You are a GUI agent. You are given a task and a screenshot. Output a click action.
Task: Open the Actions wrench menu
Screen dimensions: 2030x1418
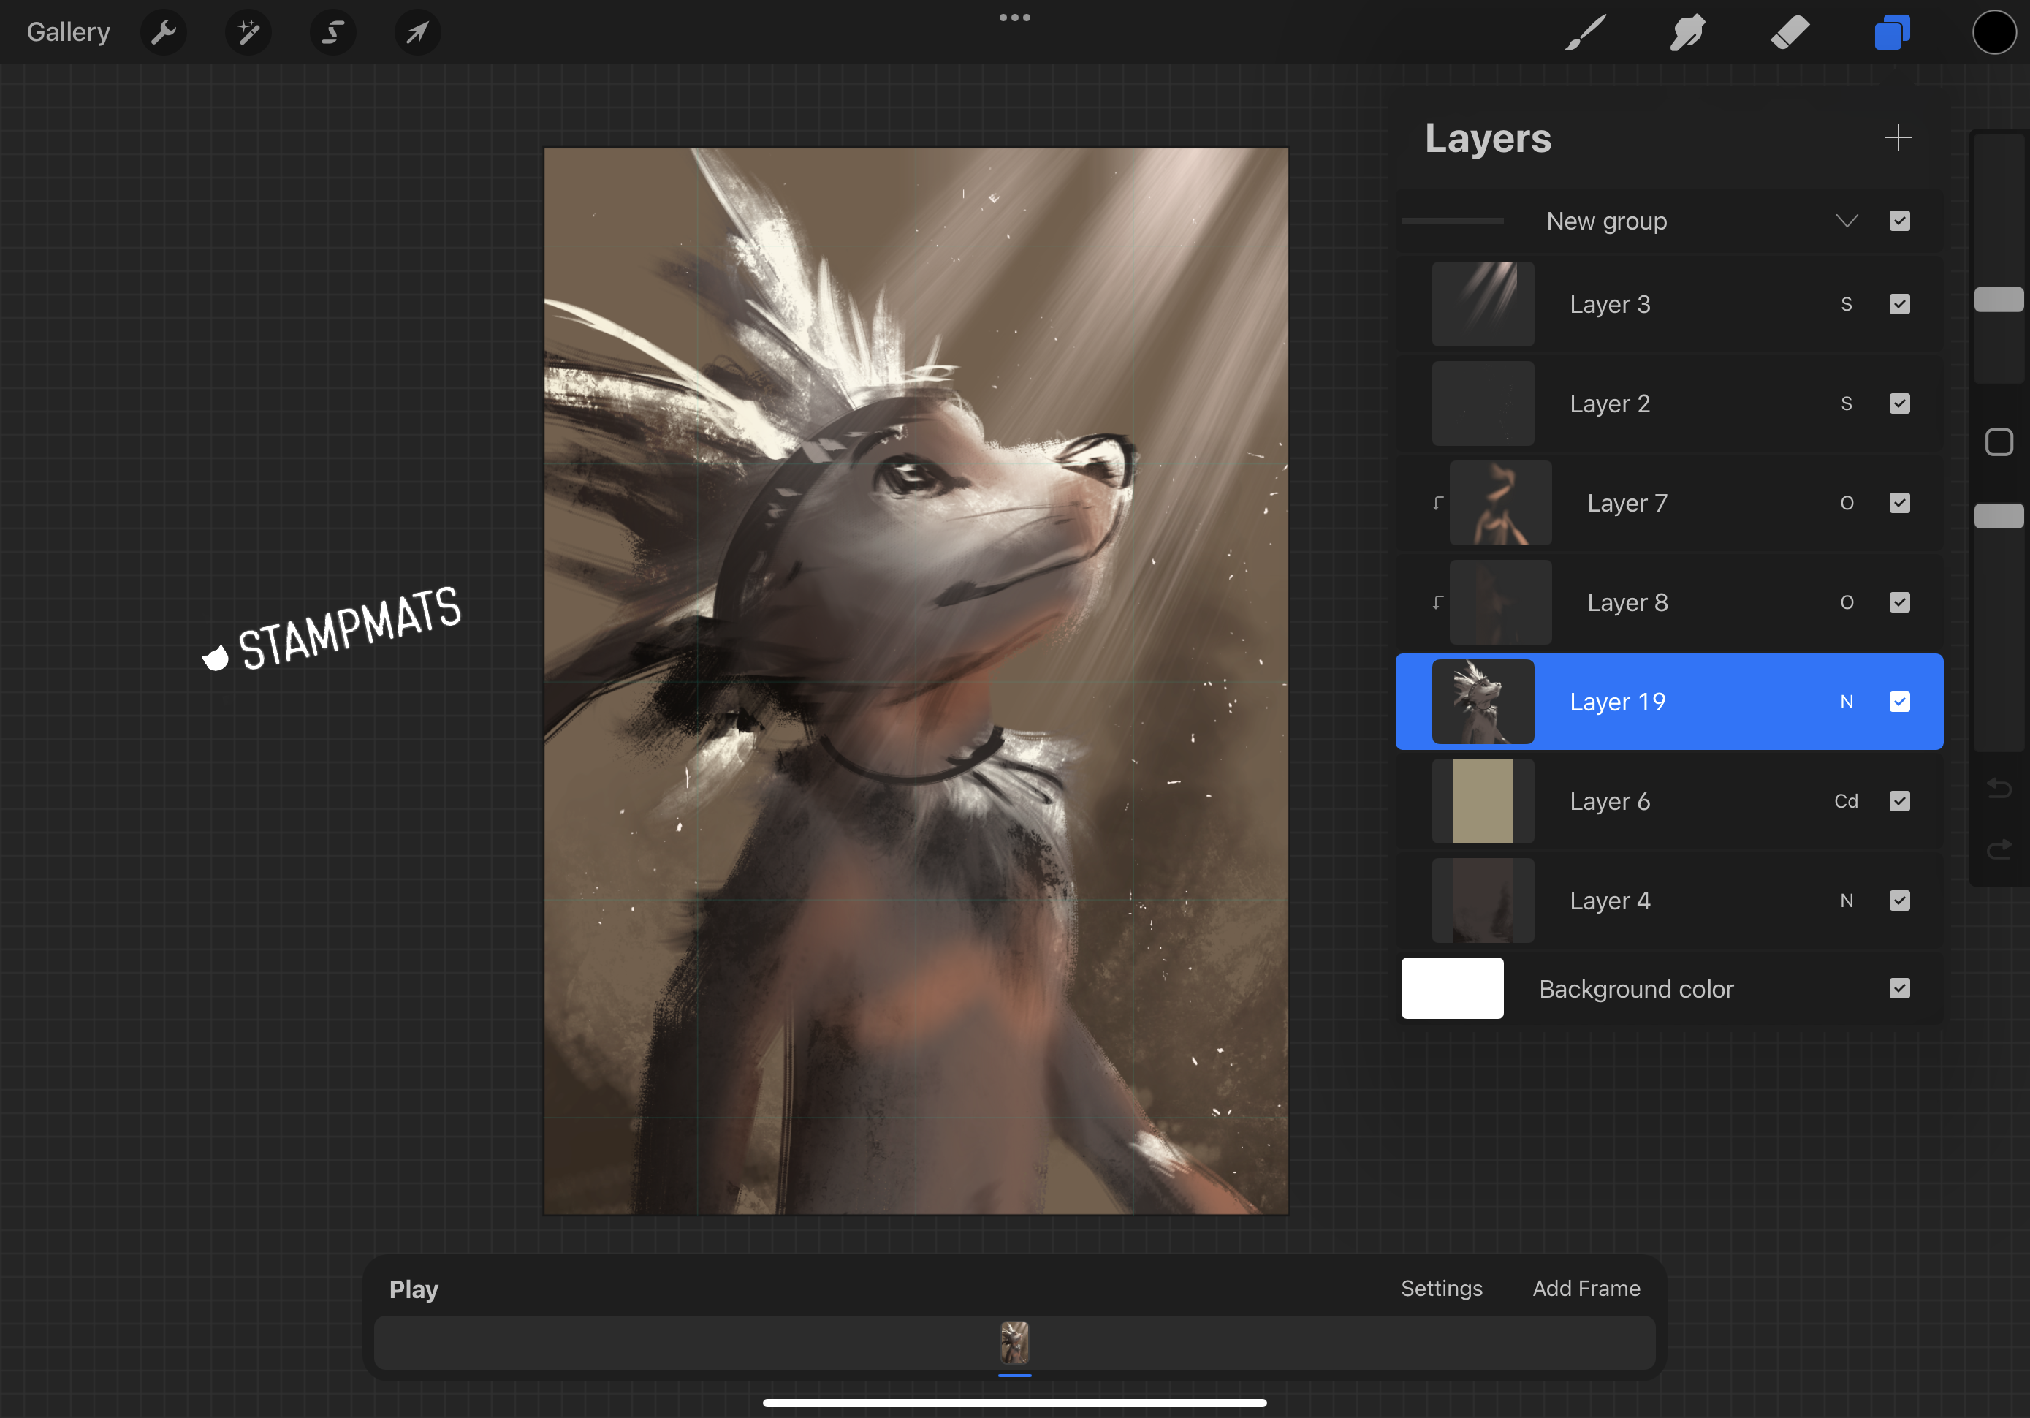[164, 33]
